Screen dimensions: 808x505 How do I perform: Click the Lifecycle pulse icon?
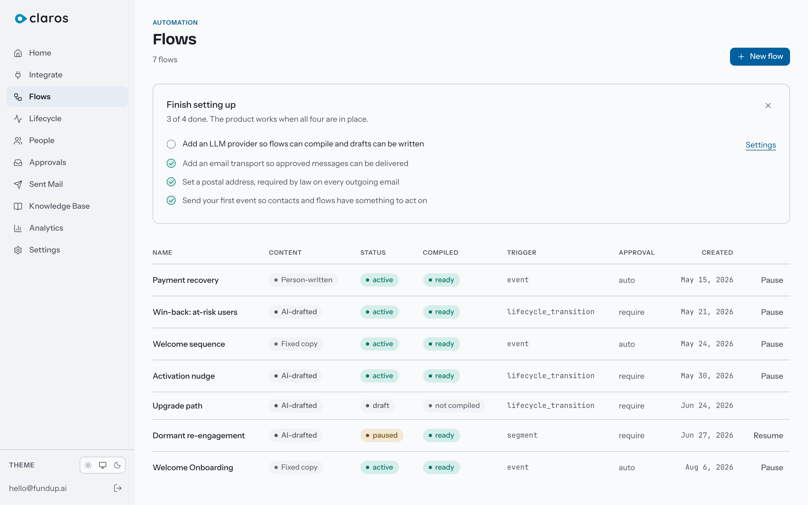coord(18,119)
